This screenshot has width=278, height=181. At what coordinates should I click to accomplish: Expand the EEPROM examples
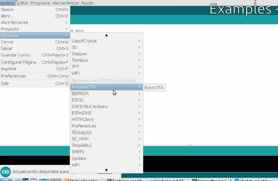coord(106,94)
